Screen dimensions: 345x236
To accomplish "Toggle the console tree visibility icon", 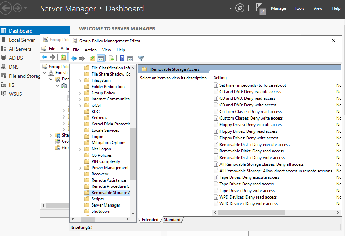I will click(101, 58).
